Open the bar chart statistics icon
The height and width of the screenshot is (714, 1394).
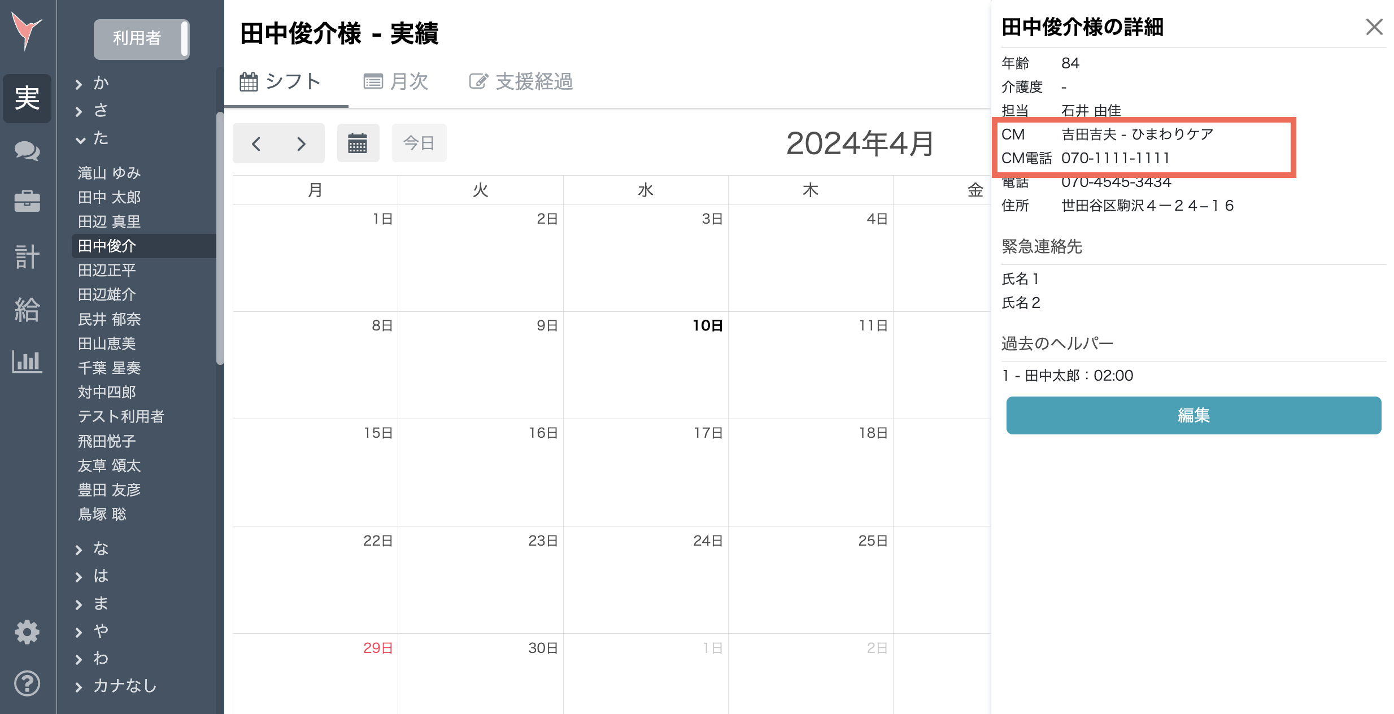click(27, 362)
